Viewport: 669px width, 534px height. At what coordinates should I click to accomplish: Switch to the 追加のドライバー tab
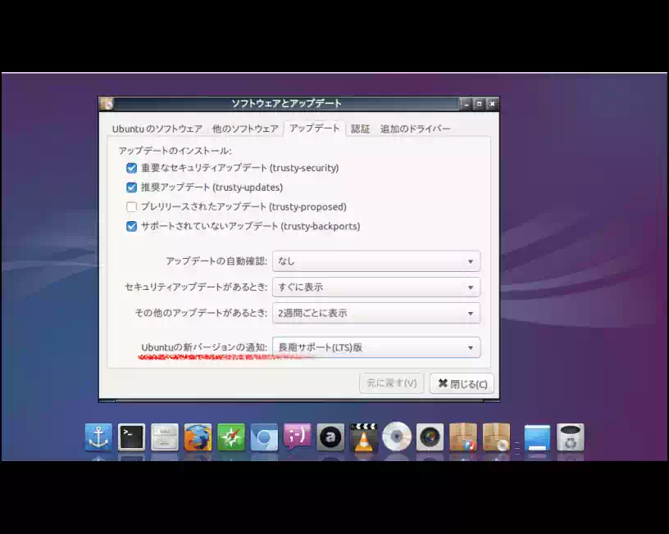pyautogui.click(x=415, y=129)
